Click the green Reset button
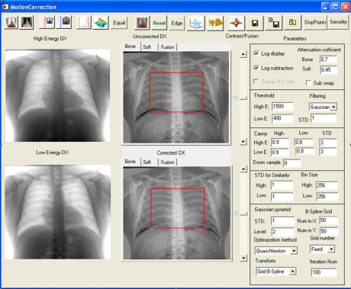Viewport: 351px width, 289px height. (159, 23)
